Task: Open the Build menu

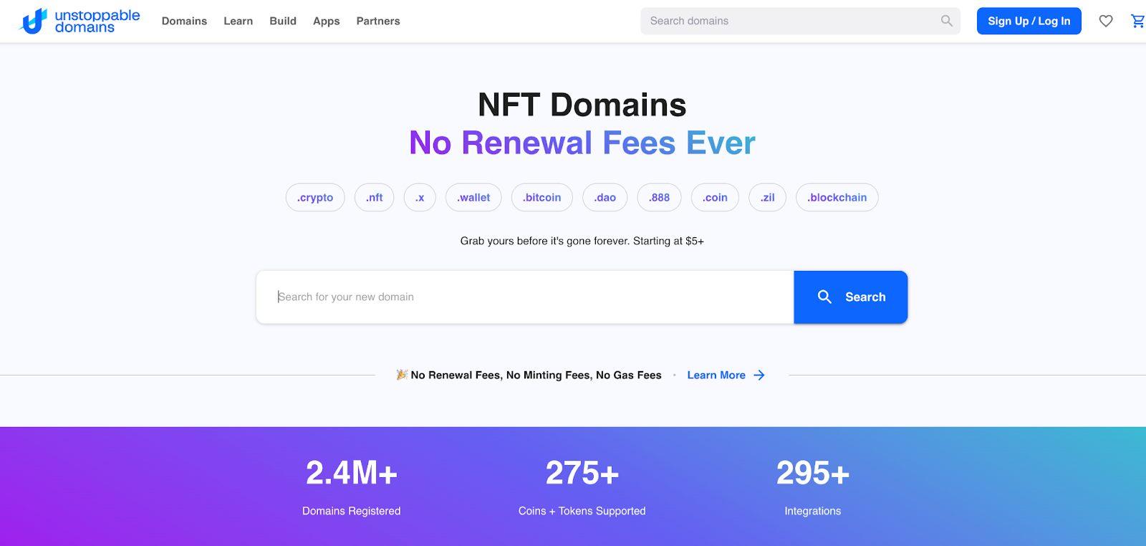Action: coord(283,21)
